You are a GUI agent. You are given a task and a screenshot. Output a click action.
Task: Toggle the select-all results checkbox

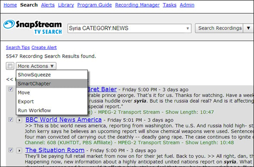[x=10, y=66]
